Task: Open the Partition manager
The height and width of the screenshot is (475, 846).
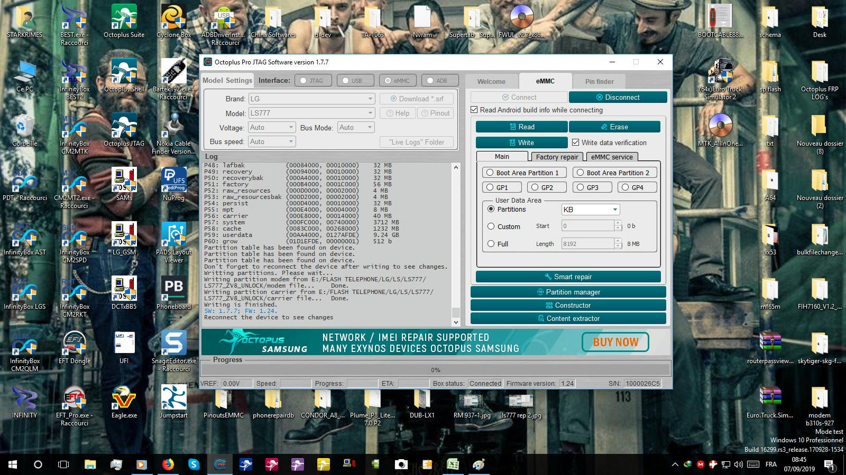Action: (x=568, y=292)
